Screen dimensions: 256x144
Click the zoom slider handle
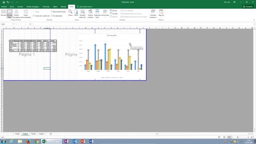pyautogui.click(x=238, y=137)
